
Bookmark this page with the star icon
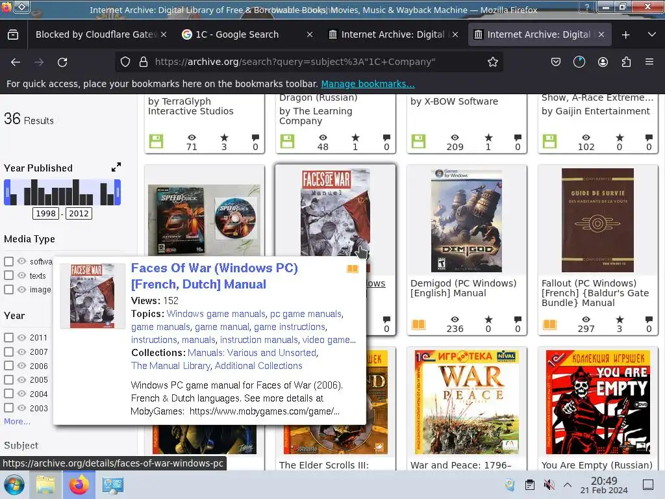[492, 62]
